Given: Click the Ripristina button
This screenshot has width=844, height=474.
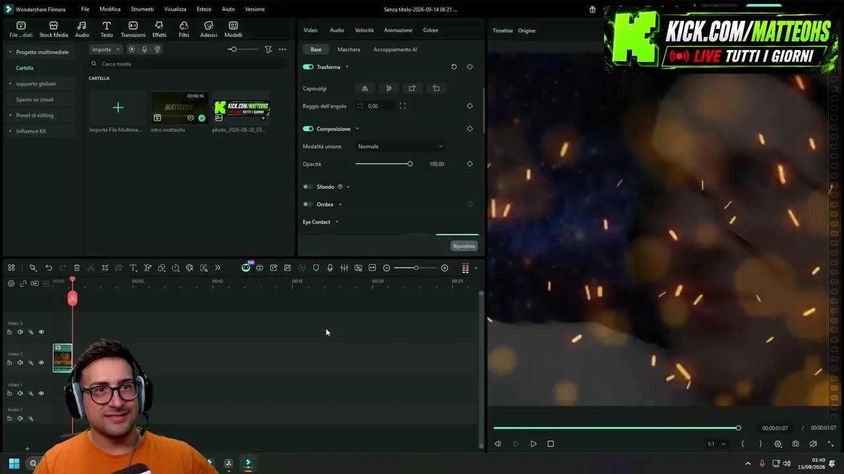Looking at the screenshot, I should 464,246.
